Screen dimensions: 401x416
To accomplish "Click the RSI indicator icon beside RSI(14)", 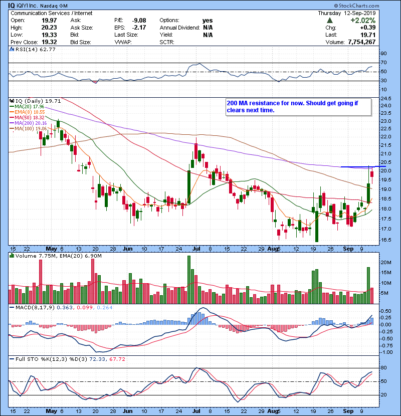I will 12,49.
